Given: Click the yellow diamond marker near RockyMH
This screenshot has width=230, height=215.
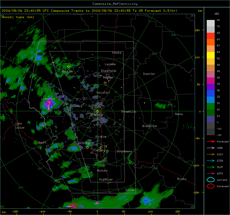Looking at the screenshot, I should [68, 67].
